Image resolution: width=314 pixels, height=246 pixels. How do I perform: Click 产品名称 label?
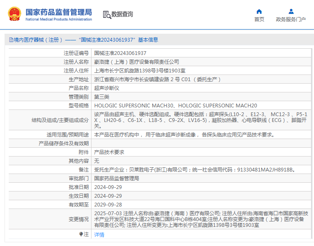[x=79, y=88]
